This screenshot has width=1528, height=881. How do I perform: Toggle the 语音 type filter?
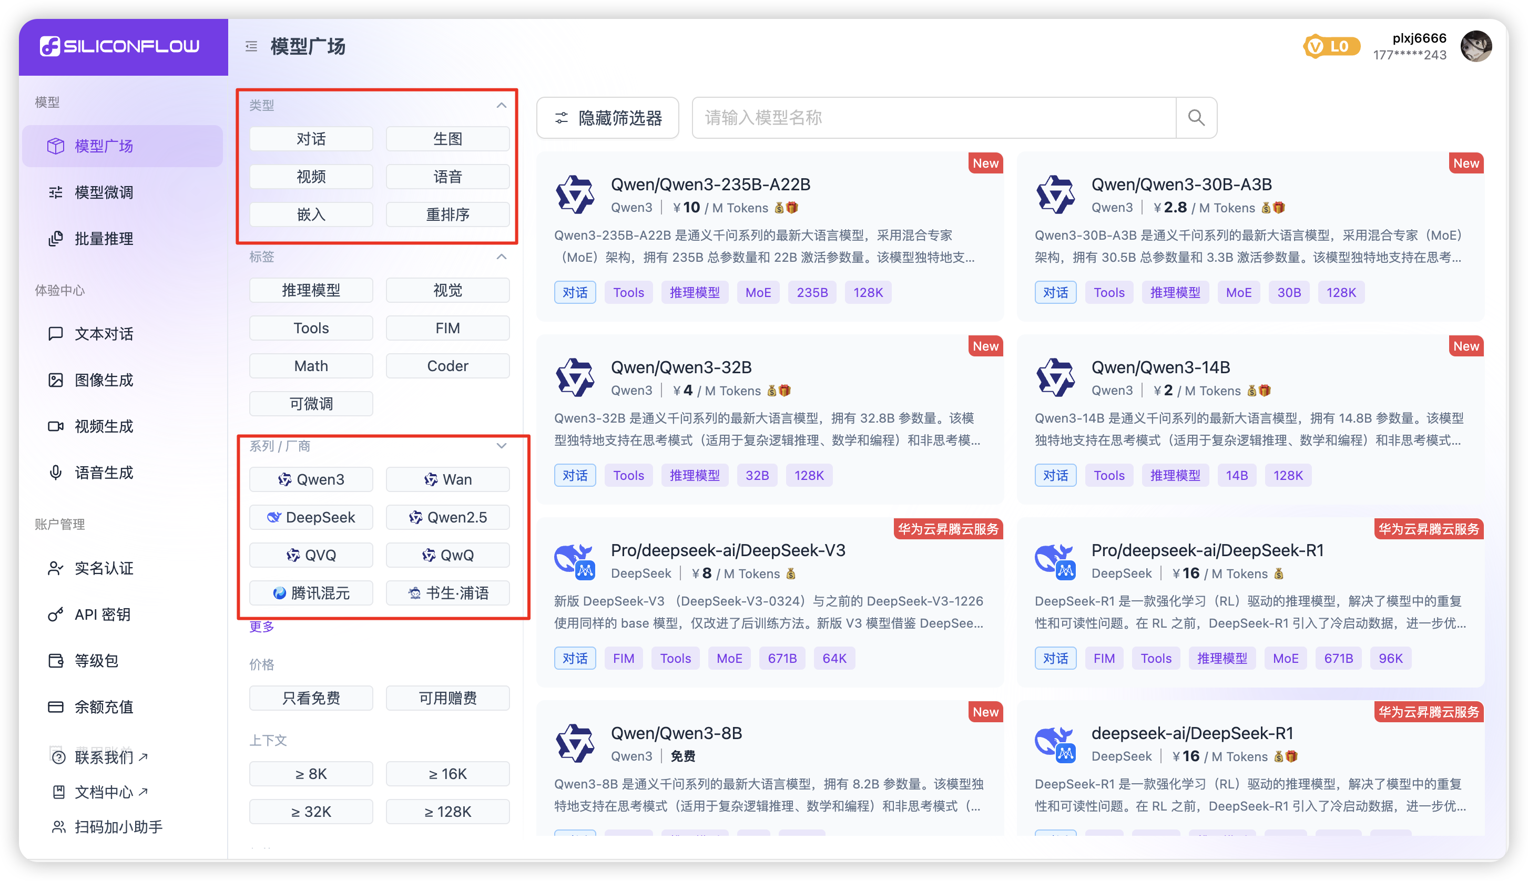coord(448,177)
